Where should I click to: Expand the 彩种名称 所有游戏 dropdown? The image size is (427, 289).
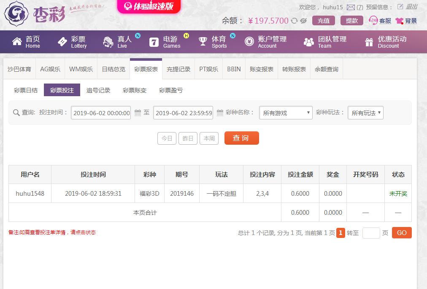click(x=286, y=113)
